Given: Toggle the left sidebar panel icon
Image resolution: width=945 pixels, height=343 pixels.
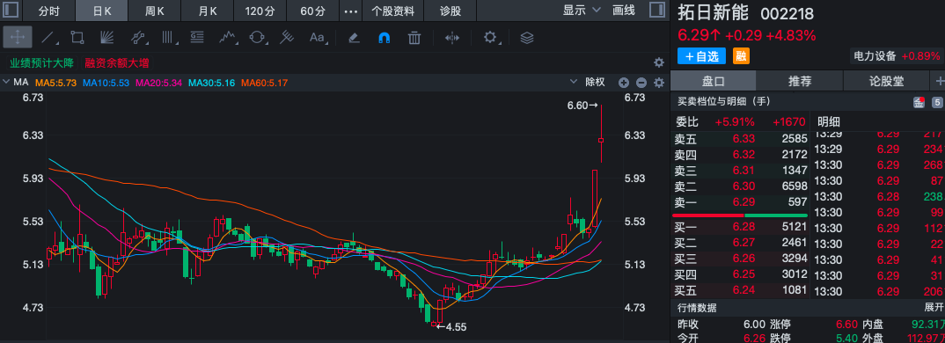Looking at the screenshot, I should (11, 11).
